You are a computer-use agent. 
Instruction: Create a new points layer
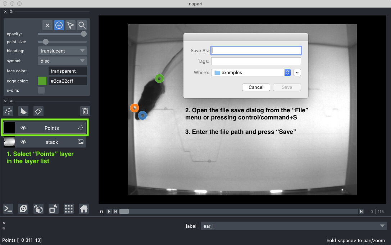pyautogui.click(x=8, y=111)
